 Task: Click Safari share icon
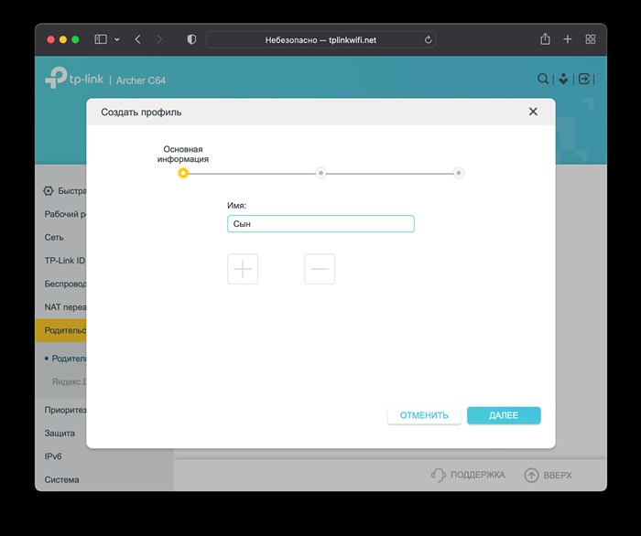point(545,39)
